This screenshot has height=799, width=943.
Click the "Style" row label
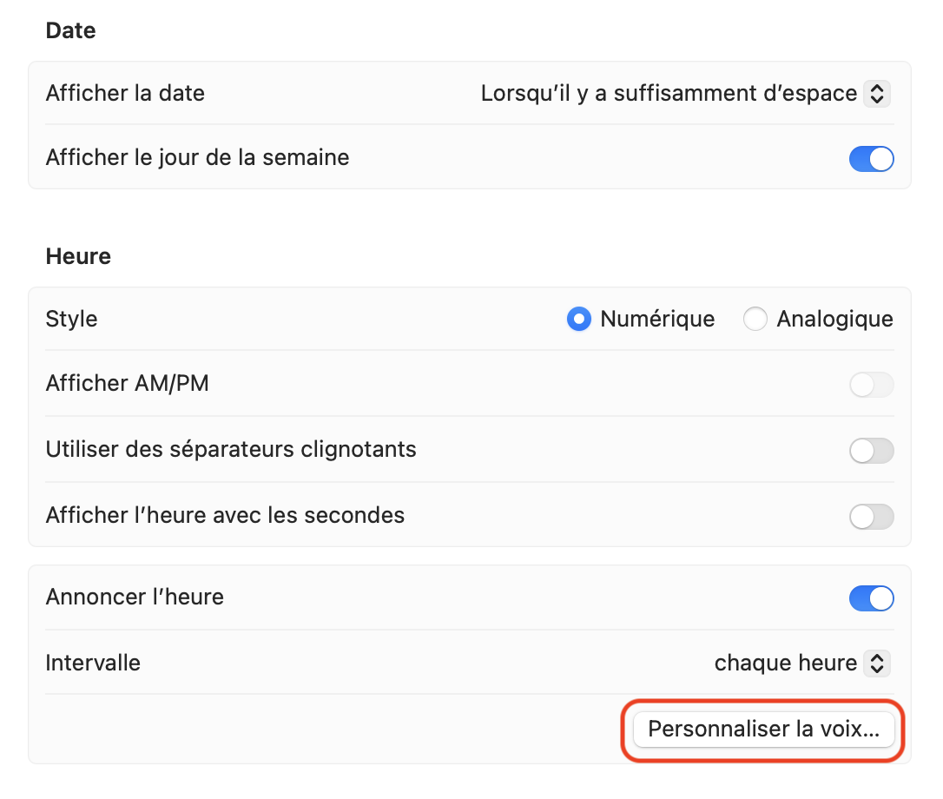coord(71,320)
